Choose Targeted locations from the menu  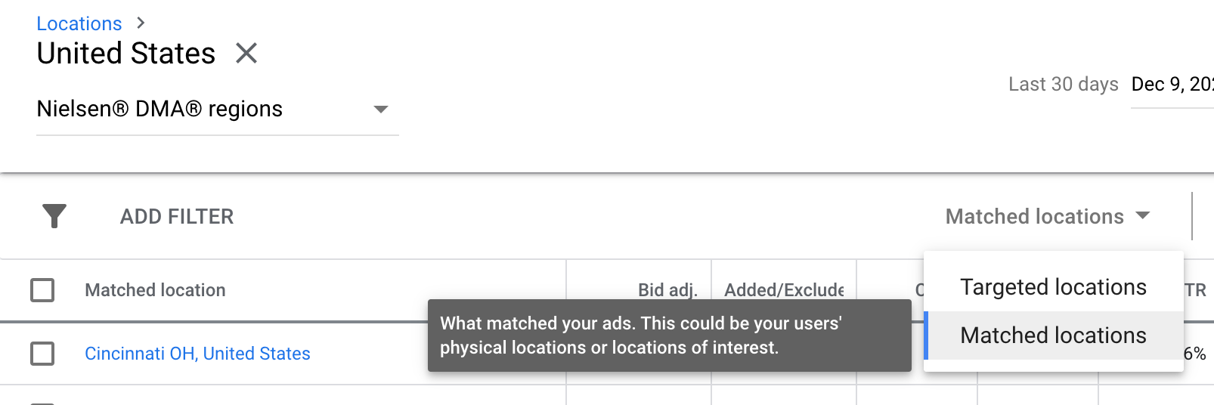(1053, 287)
